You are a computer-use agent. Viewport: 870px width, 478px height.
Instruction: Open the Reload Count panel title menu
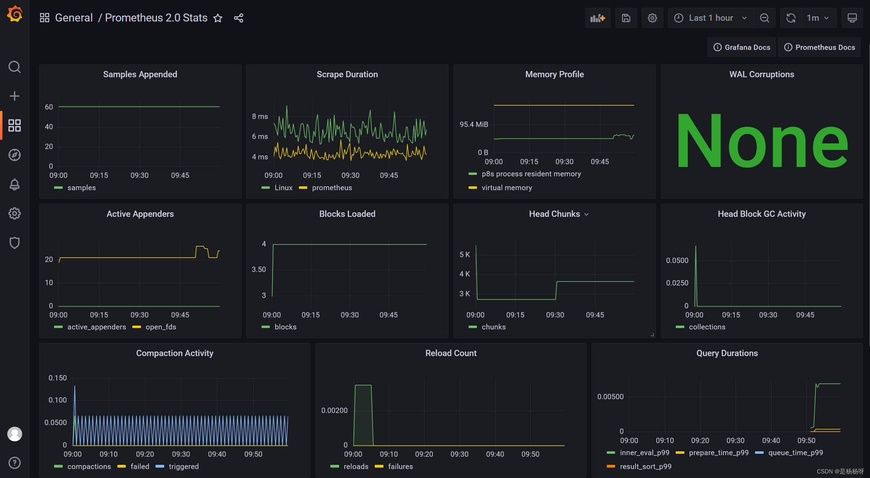[451, 353]
